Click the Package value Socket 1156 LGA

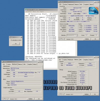coord(77,12)
